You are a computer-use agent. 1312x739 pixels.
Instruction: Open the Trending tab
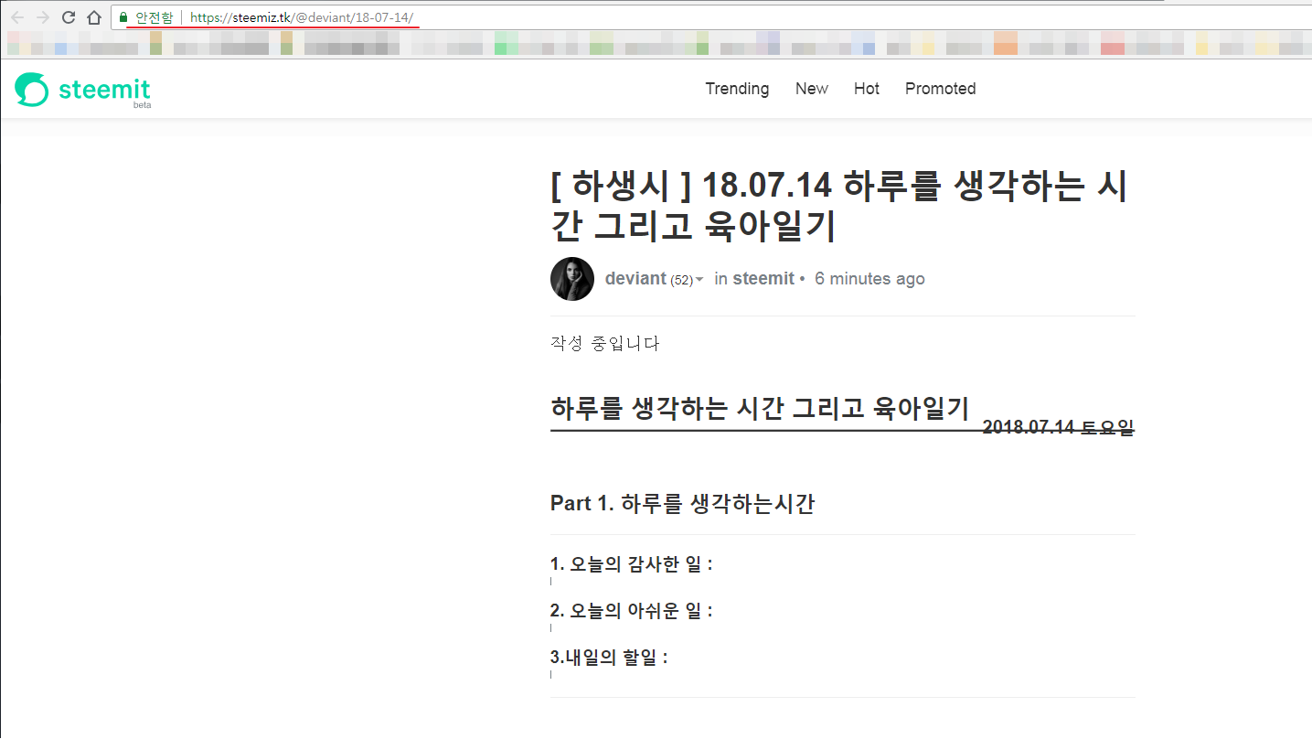(737, 89)
